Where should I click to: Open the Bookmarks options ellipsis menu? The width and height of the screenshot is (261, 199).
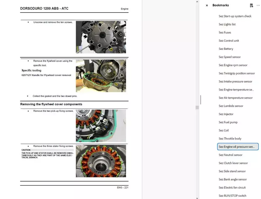tap(258, 5)
